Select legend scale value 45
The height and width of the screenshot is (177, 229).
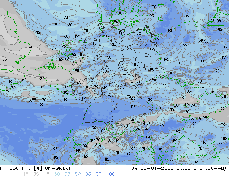coord(47,174)
